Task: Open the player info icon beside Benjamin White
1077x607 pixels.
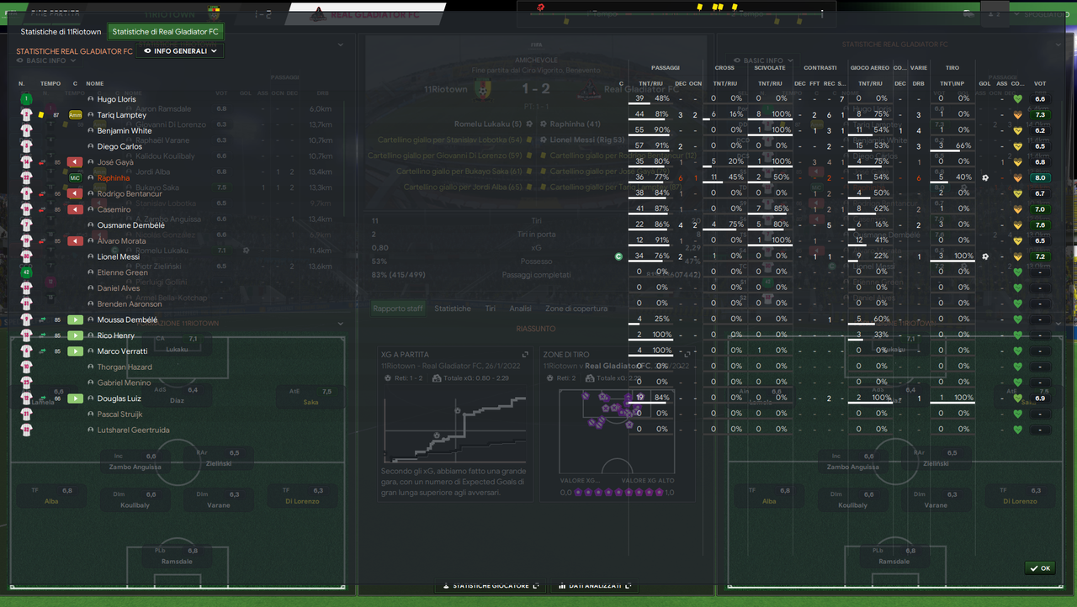Action: (x=90, y=131)
